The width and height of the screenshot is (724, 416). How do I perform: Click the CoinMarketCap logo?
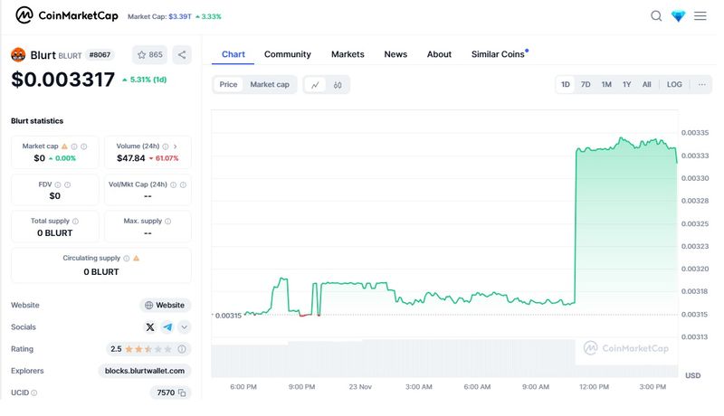[67, 15]
